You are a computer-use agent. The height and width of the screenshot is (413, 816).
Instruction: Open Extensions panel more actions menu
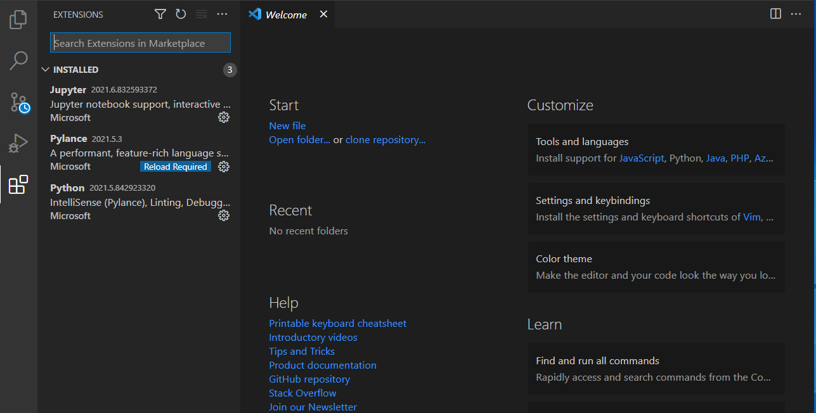[222, 14]
